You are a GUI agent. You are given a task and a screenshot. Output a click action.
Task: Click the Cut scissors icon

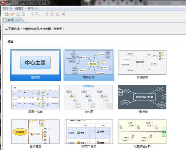(x=47, y=14)
